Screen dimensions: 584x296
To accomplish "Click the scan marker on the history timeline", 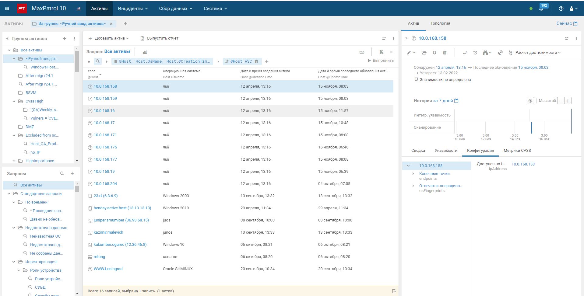I will pyautogui.click(x=532, y=127).
